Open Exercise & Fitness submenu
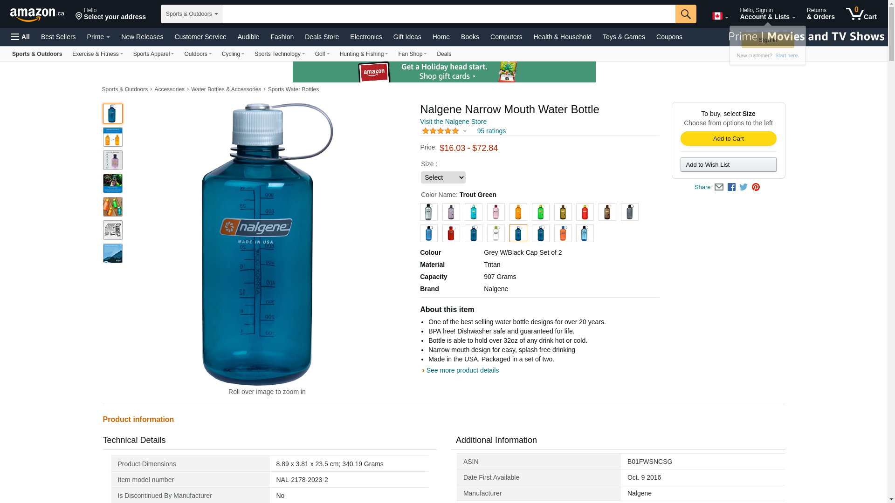Image resolution: width=895 pixels, height=503 pixels. (x=97, y=54)
